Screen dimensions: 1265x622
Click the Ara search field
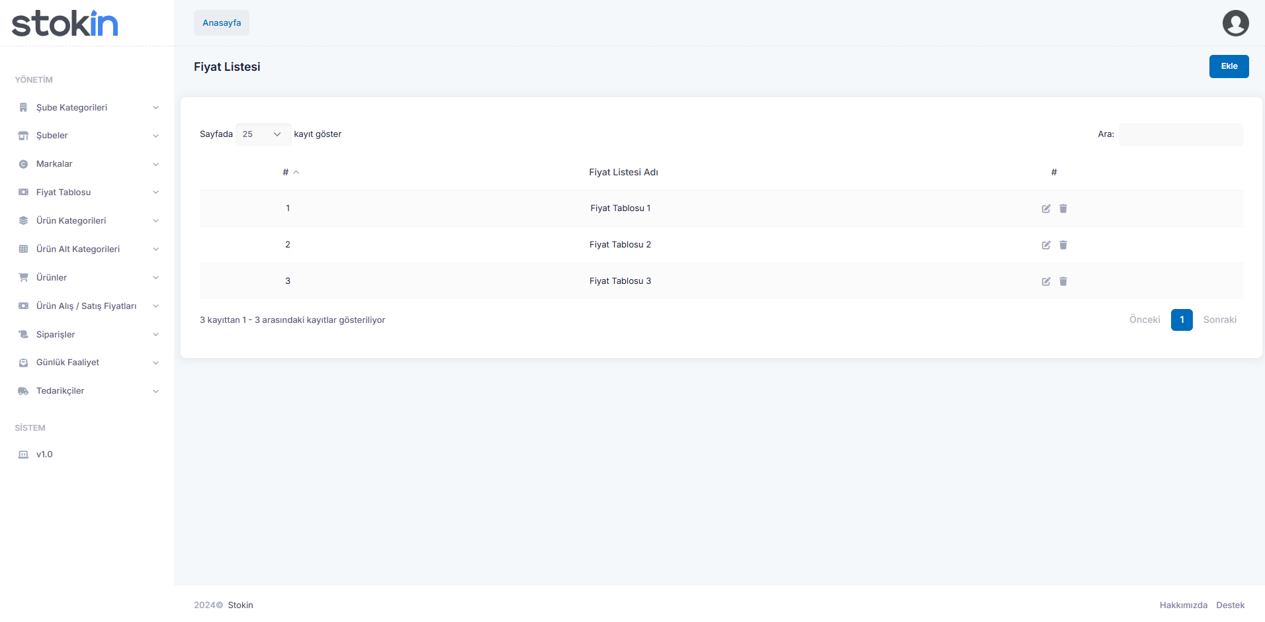point(1180,134)
